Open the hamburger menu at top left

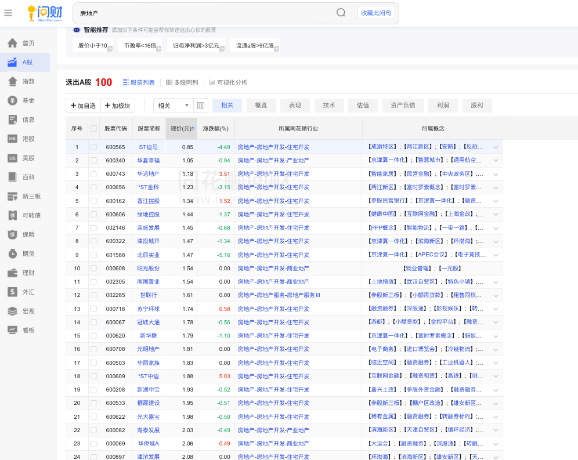pyautogui.click(x=8, y=13)
